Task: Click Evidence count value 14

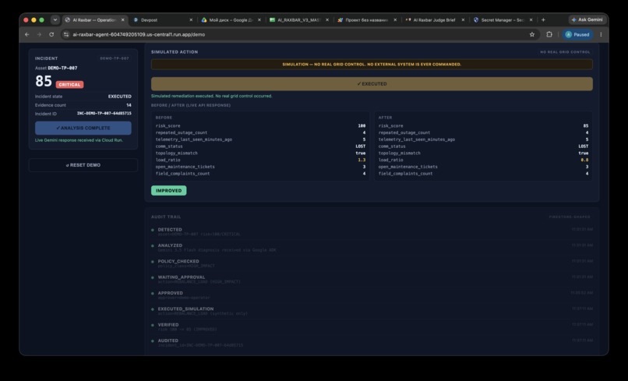Action: [x=129, y=105]
